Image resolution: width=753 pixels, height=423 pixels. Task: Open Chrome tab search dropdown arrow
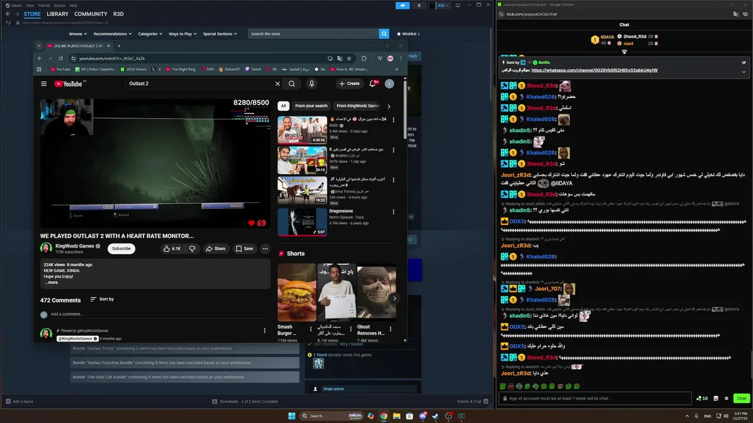point(39,46)
